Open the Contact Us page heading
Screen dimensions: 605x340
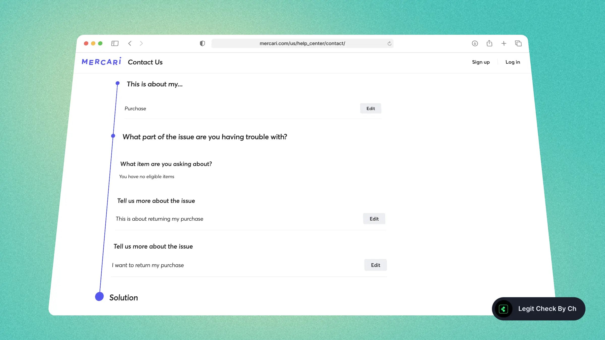coord(145,62)
